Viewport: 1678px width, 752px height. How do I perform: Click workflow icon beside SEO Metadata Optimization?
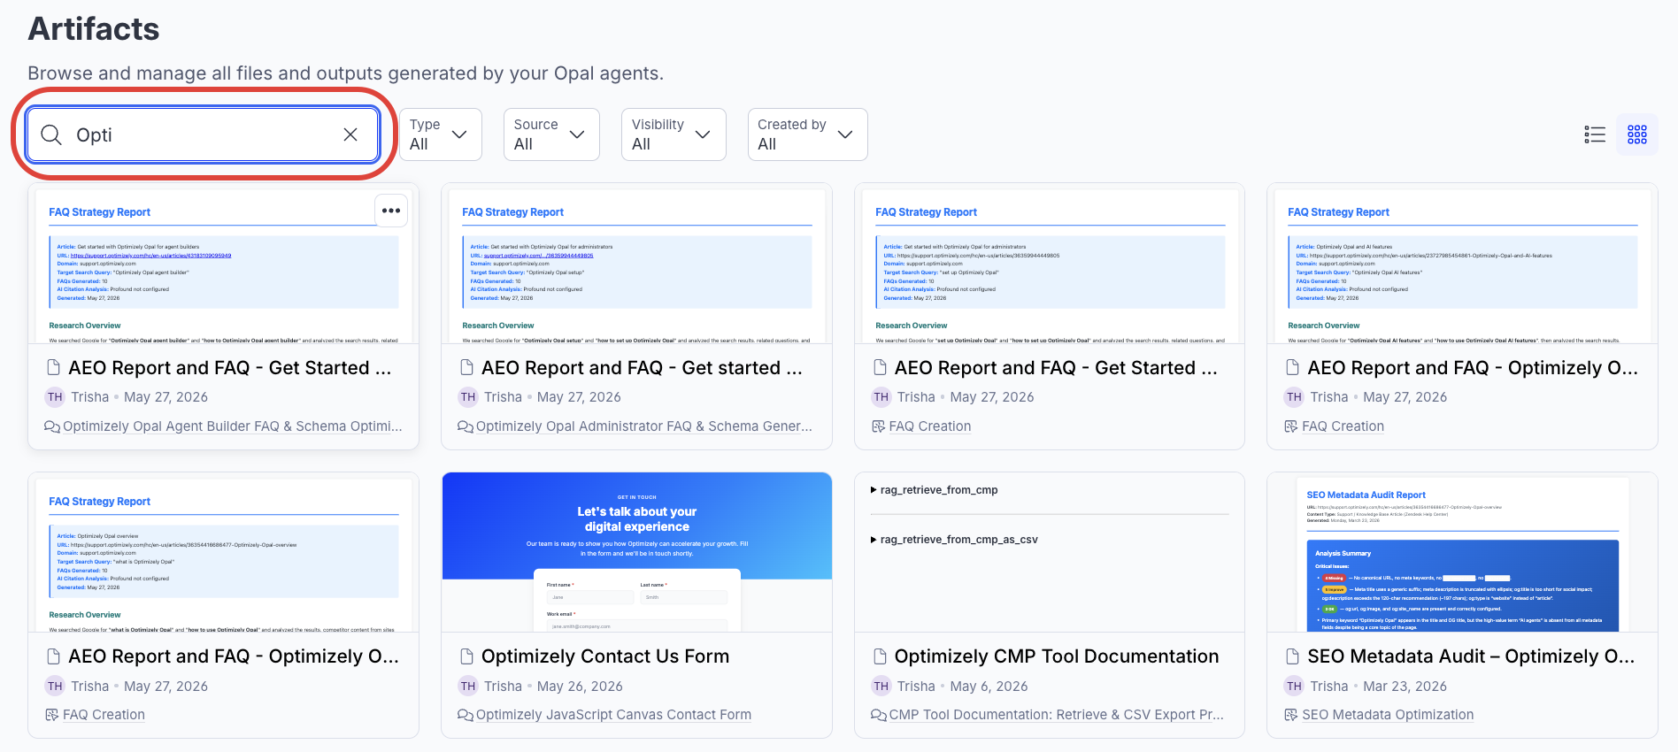pyautogui.click(x=1291, y=715)
